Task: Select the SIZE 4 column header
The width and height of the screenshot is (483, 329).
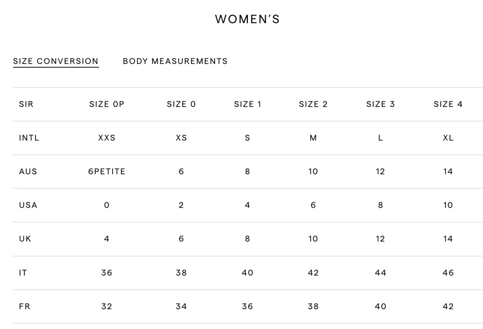Action: tap(448, 104)
